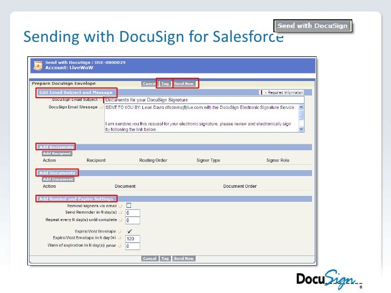Click help icon beside Repeat every N day(s)
The width and height of the screenshot is (391, 293).
click(120, 220)
